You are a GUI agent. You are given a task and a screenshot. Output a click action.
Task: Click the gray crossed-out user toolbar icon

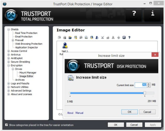tap(102, 37)
